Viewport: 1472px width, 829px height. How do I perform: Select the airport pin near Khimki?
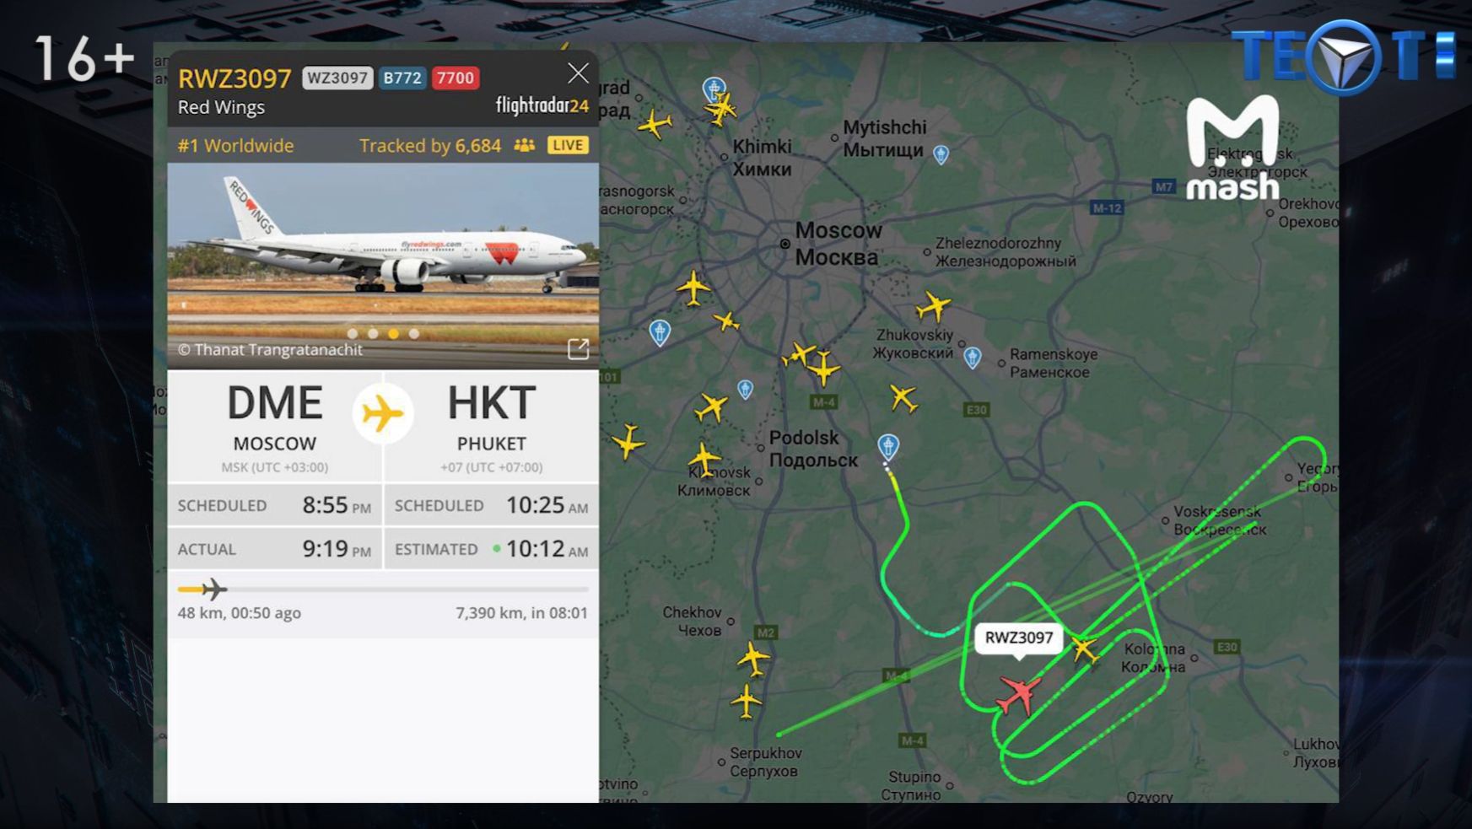tap(714, 89)
